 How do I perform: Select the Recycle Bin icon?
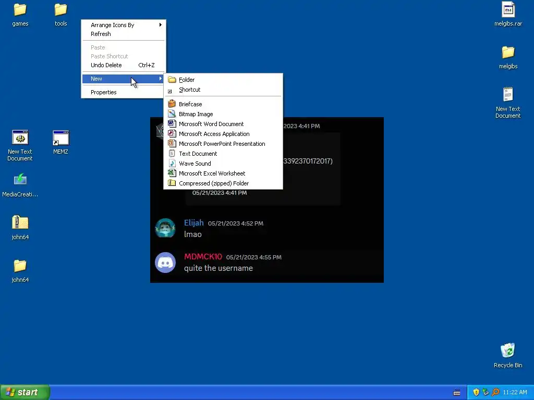pyautogui.click(x=508, y=351)
